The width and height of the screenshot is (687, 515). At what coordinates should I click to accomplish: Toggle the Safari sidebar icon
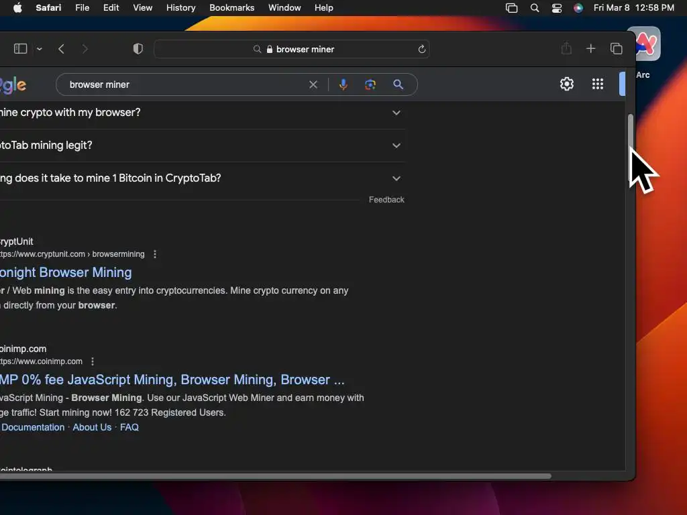21,48
